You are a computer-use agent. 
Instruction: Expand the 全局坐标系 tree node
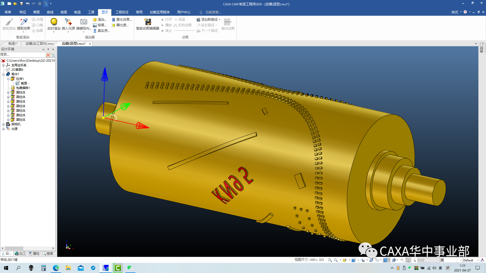pyautogui.click(x=4, y=65)
